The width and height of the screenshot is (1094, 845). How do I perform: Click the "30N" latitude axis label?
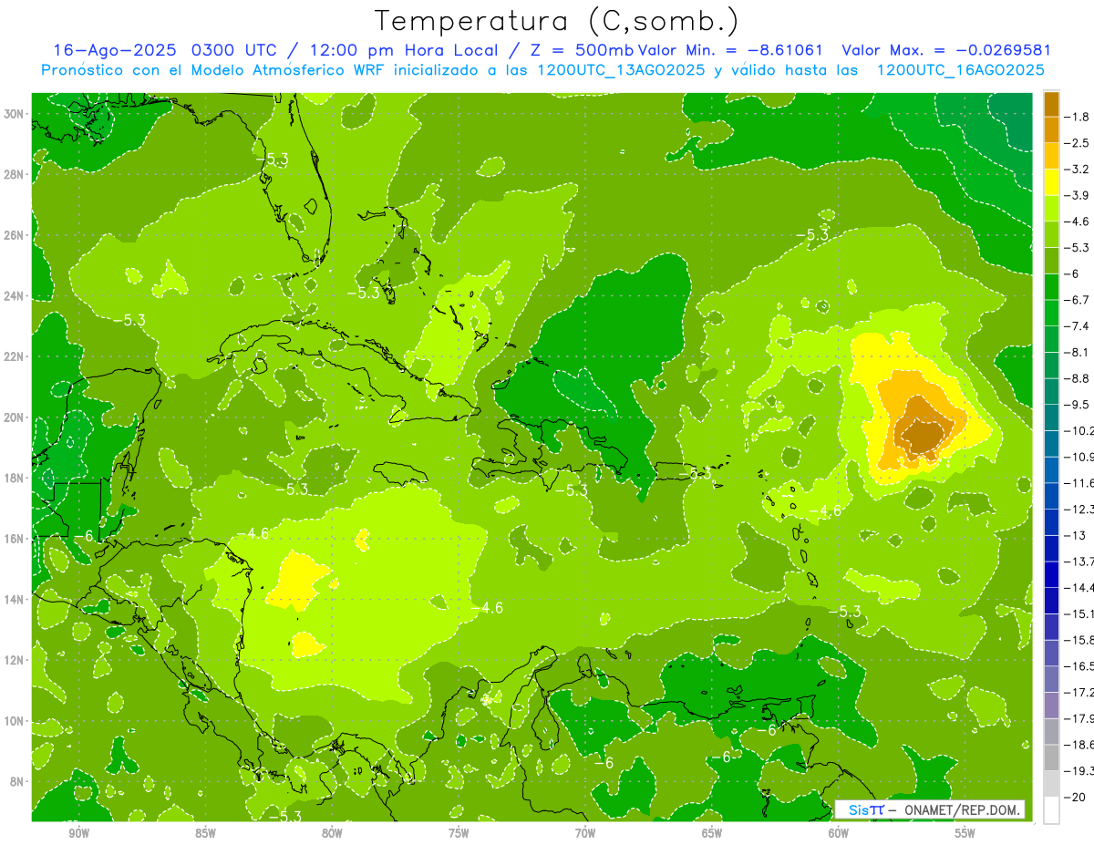point(15,114)
